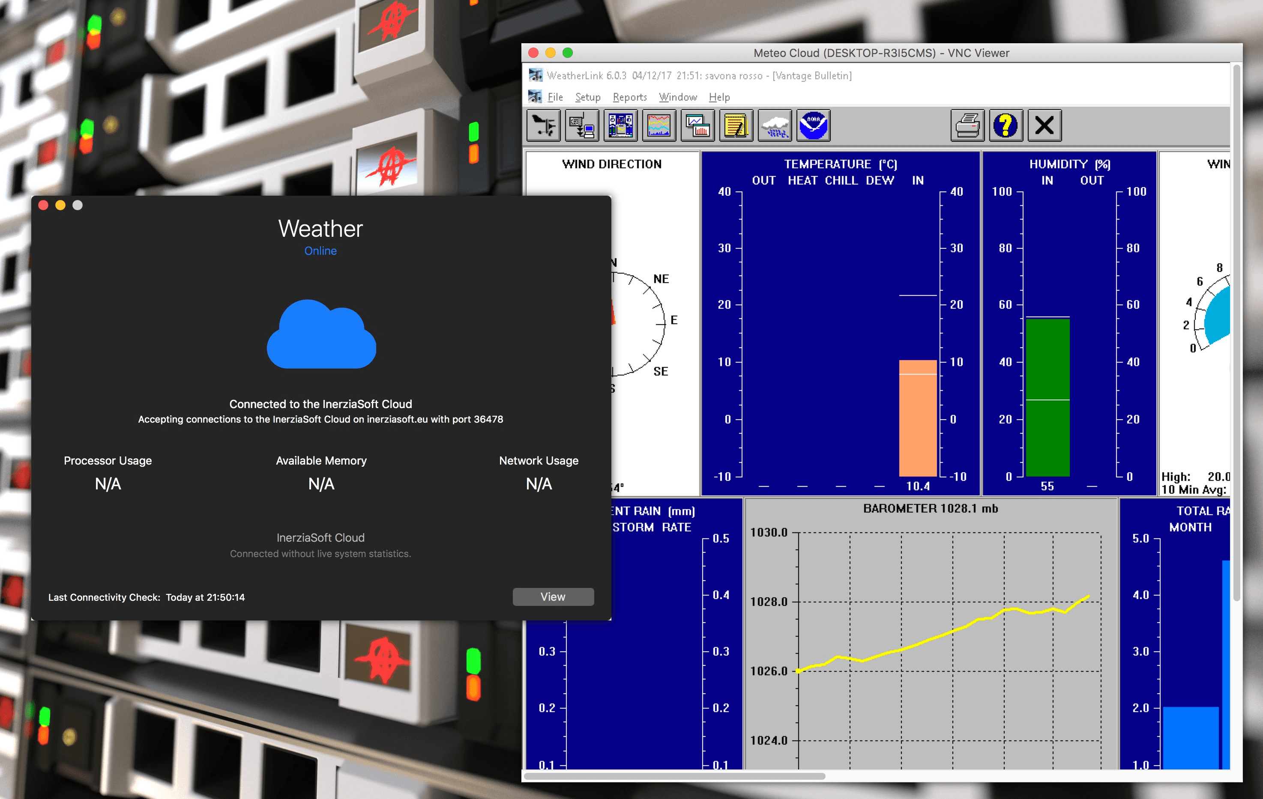This screenshot has height=799, width=1263.
Task: Select the wind instrument toolbar icon
Action: click(544, 125)
